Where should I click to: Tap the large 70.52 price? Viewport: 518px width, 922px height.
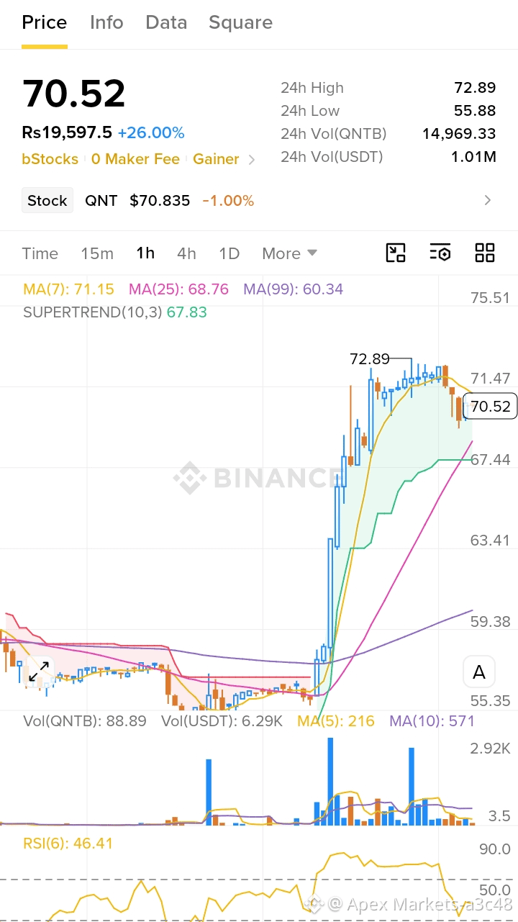[74, 94]
